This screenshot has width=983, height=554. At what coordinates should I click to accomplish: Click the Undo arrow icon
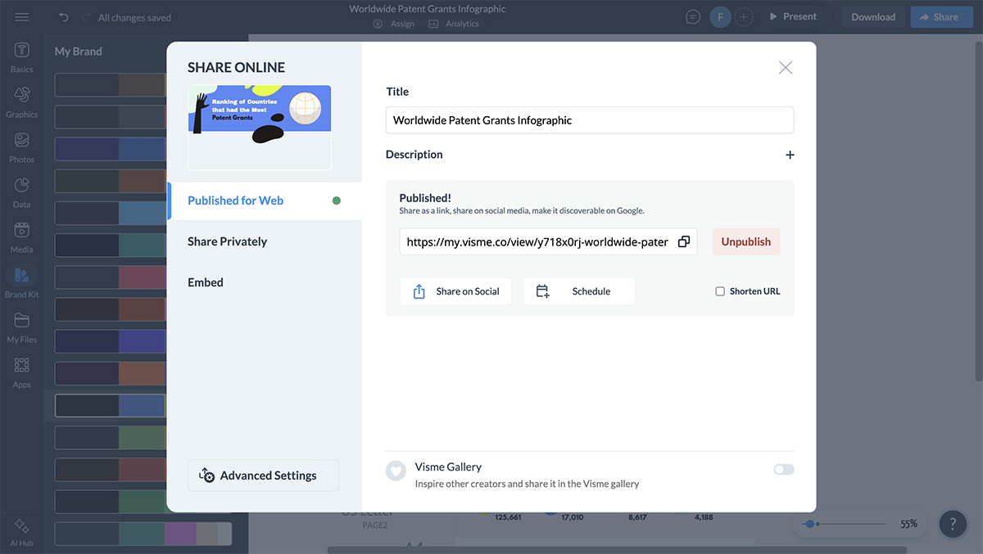pyautogui.click(x=63, y=16)
